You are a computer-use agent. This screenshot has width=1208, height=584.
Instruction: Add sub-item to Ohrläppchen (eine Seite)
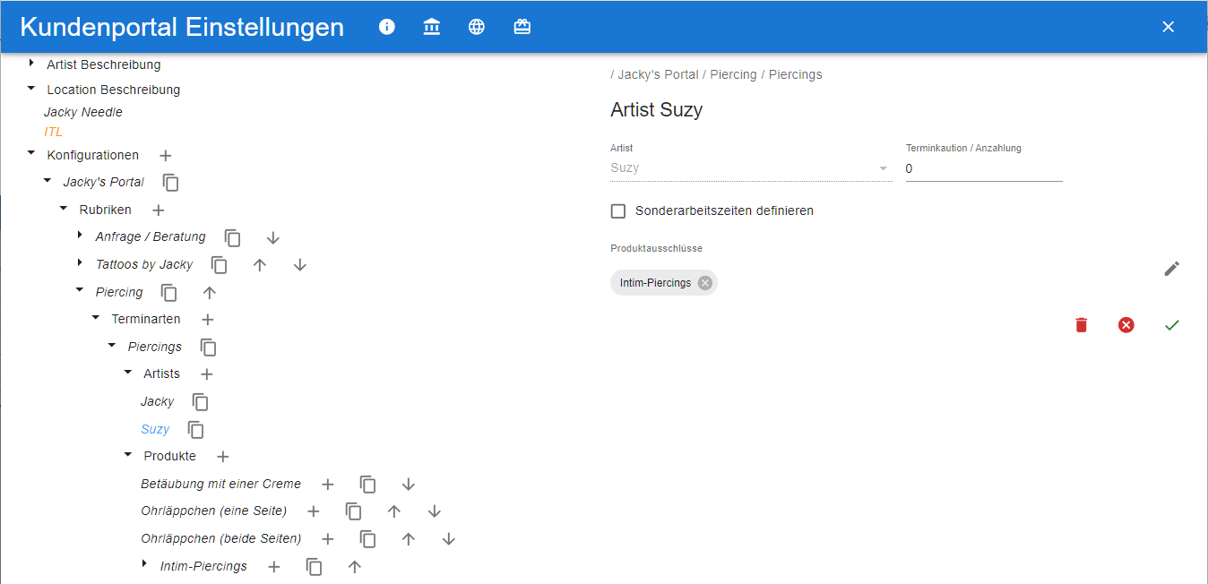[313, 511]
